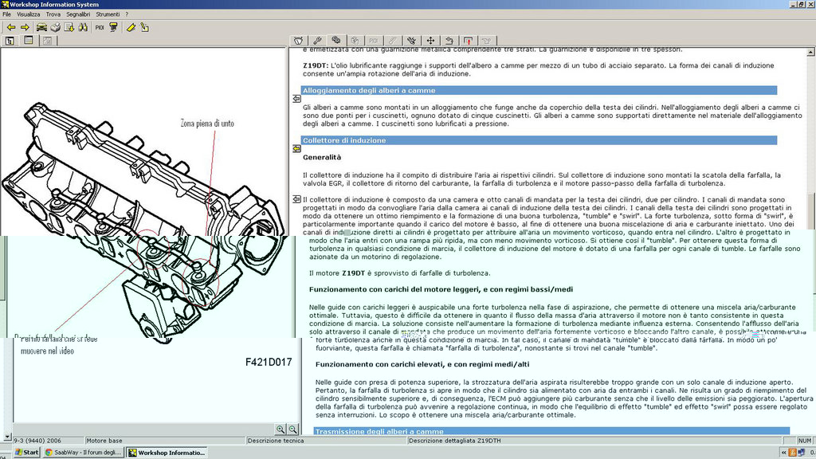Click the Zona piena di unto annotation

tap(207, 124)
